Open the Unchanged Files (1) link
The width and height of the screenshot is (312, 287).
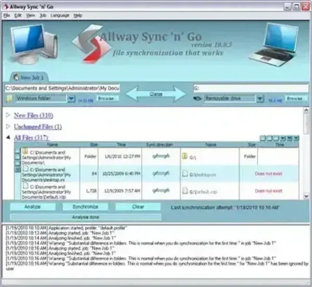pyautogui.click(x=38, y=127)
